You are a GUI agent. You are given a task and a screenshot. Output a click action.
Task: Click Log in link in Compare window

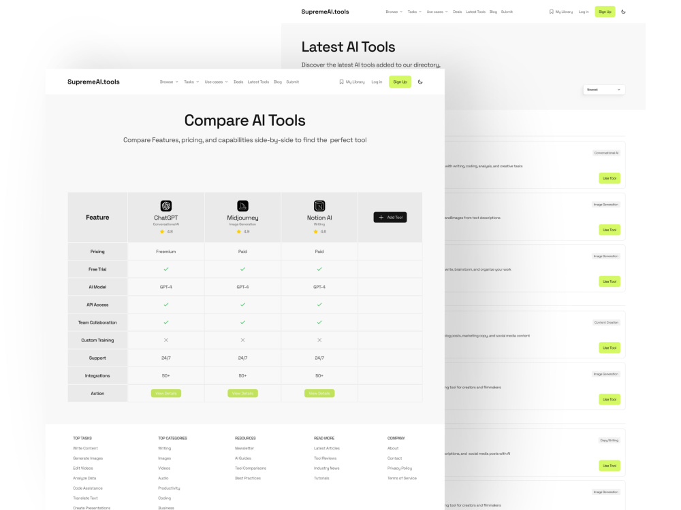(377, 82)
